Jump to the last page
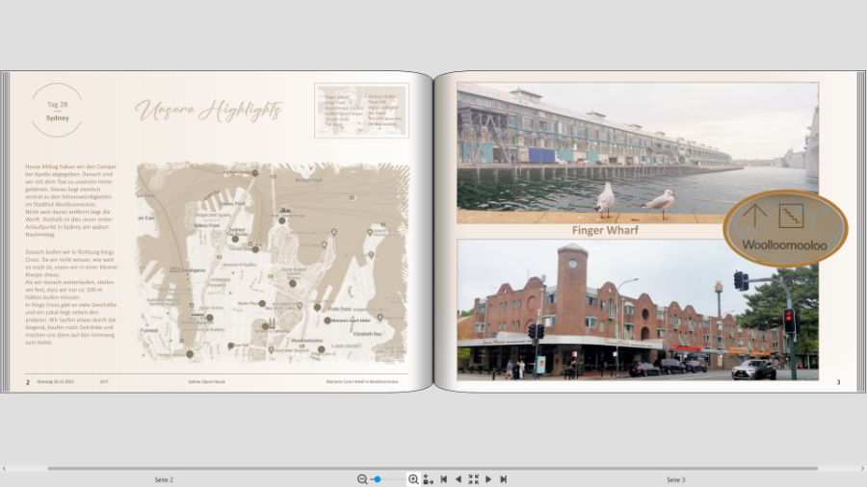The image size is (867, 487). coord(503,479)
